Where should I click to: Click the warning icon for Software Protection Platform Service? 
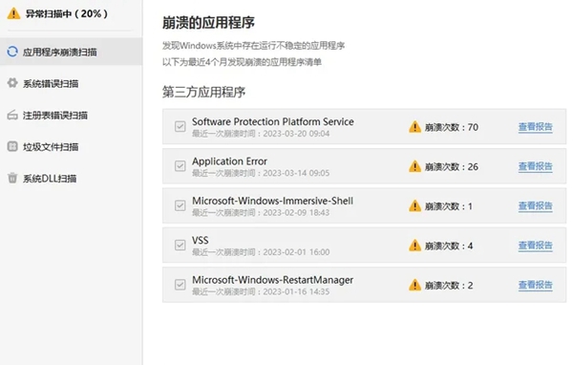pyautogui.click(x=414, y=126)
